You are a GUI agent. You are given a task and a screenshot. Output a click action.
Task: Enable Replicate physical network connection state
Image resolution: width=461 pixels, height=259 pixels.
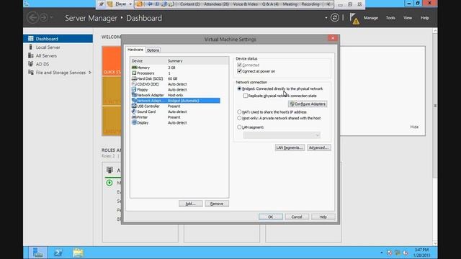[x=246, y=96]
